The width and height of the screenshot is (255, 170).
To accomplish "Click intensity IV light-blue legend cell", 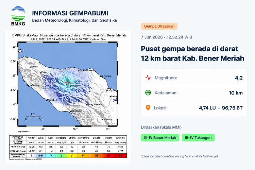I will (x=51, y=155).
